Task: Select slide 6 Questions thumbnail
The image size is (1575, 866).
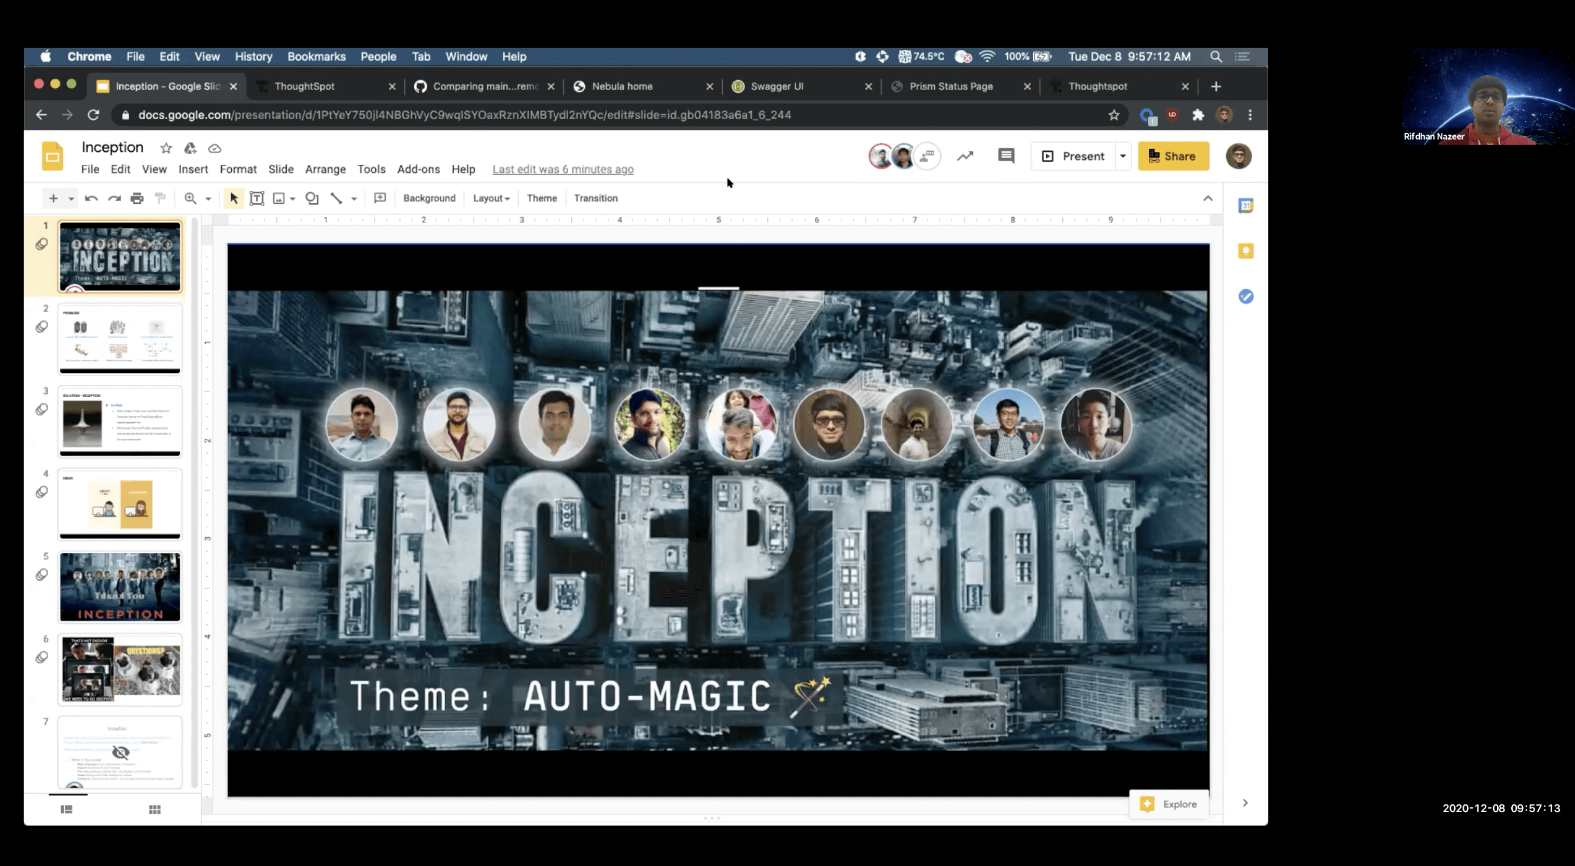Action: (120, 669)
